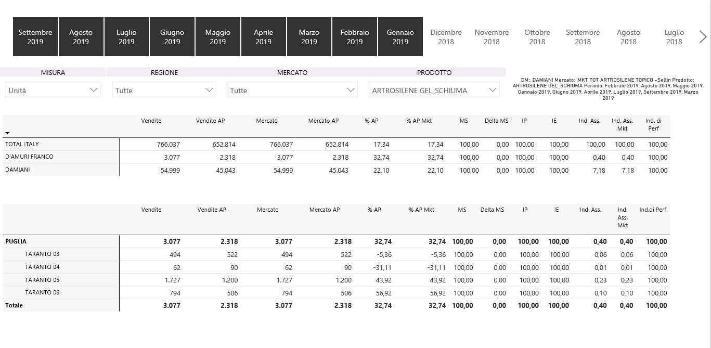This screenshot has height=348, width=711.
Task: Enable the Ottobre 2018 period tile
Action: point(537,36)
